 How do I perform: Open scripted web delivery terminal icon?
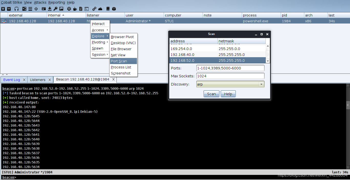87,9
